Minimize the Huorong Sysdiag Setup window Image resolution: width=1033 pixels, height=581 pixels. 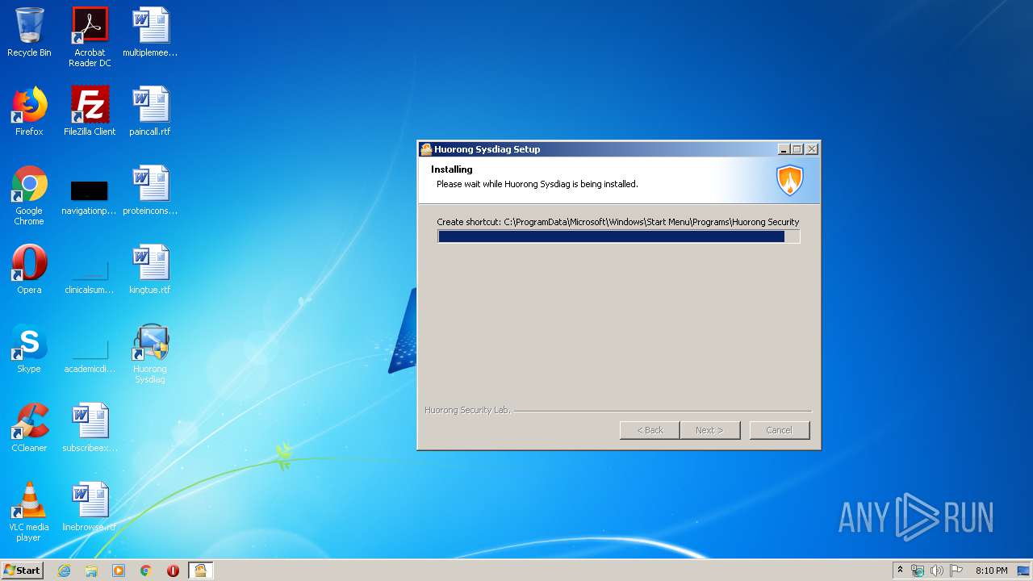[784, 149]
